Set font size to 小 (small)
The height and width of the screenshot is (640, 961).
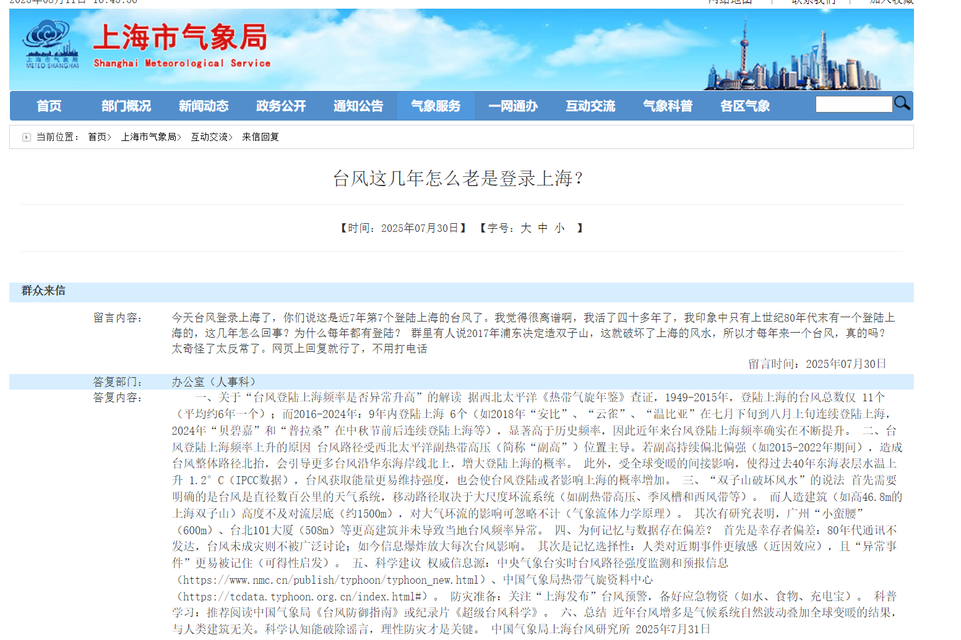point(559,228)
